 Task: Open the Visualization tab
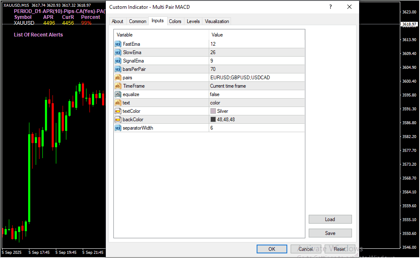pyautogui.click(x=217, y=21)
